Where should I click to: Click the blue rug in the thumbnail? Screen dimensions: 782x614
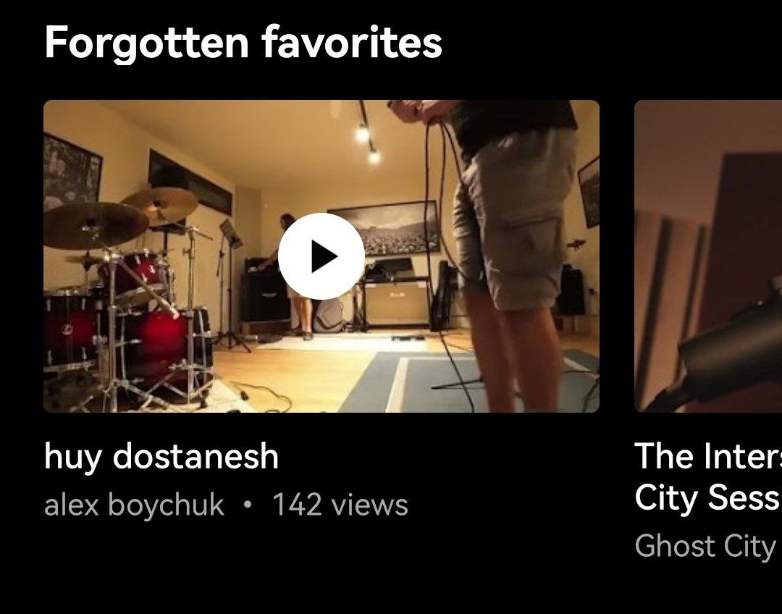(468, 382)
